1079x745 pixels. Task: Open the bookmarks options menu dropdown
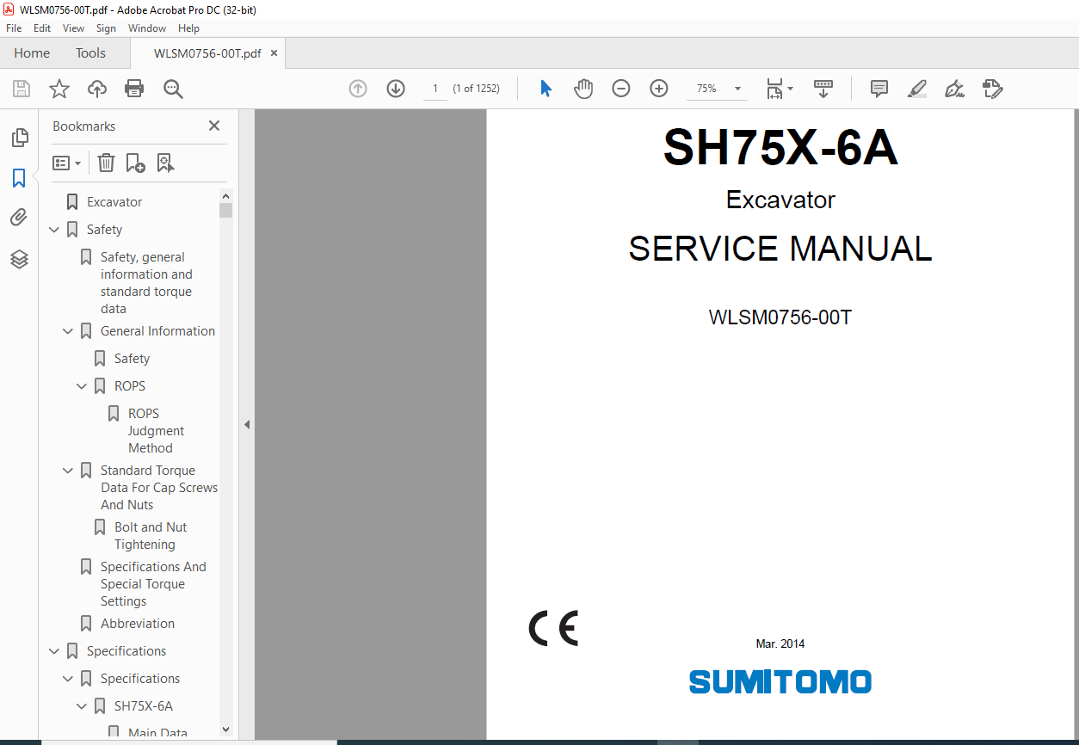tap(67, 163)
